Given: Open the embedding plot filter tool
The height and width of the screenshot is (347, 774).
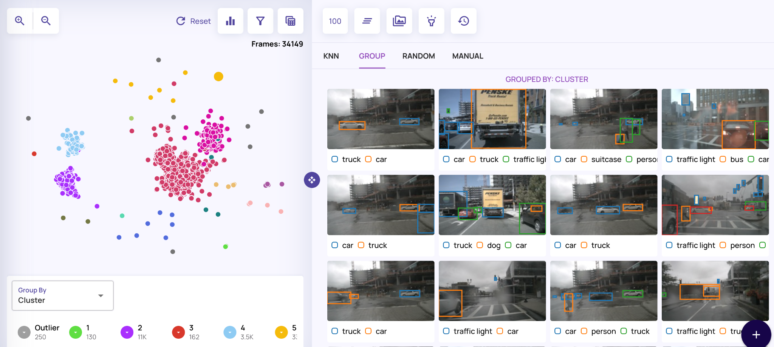Looking at the screenshot, I should pos(260,21).
